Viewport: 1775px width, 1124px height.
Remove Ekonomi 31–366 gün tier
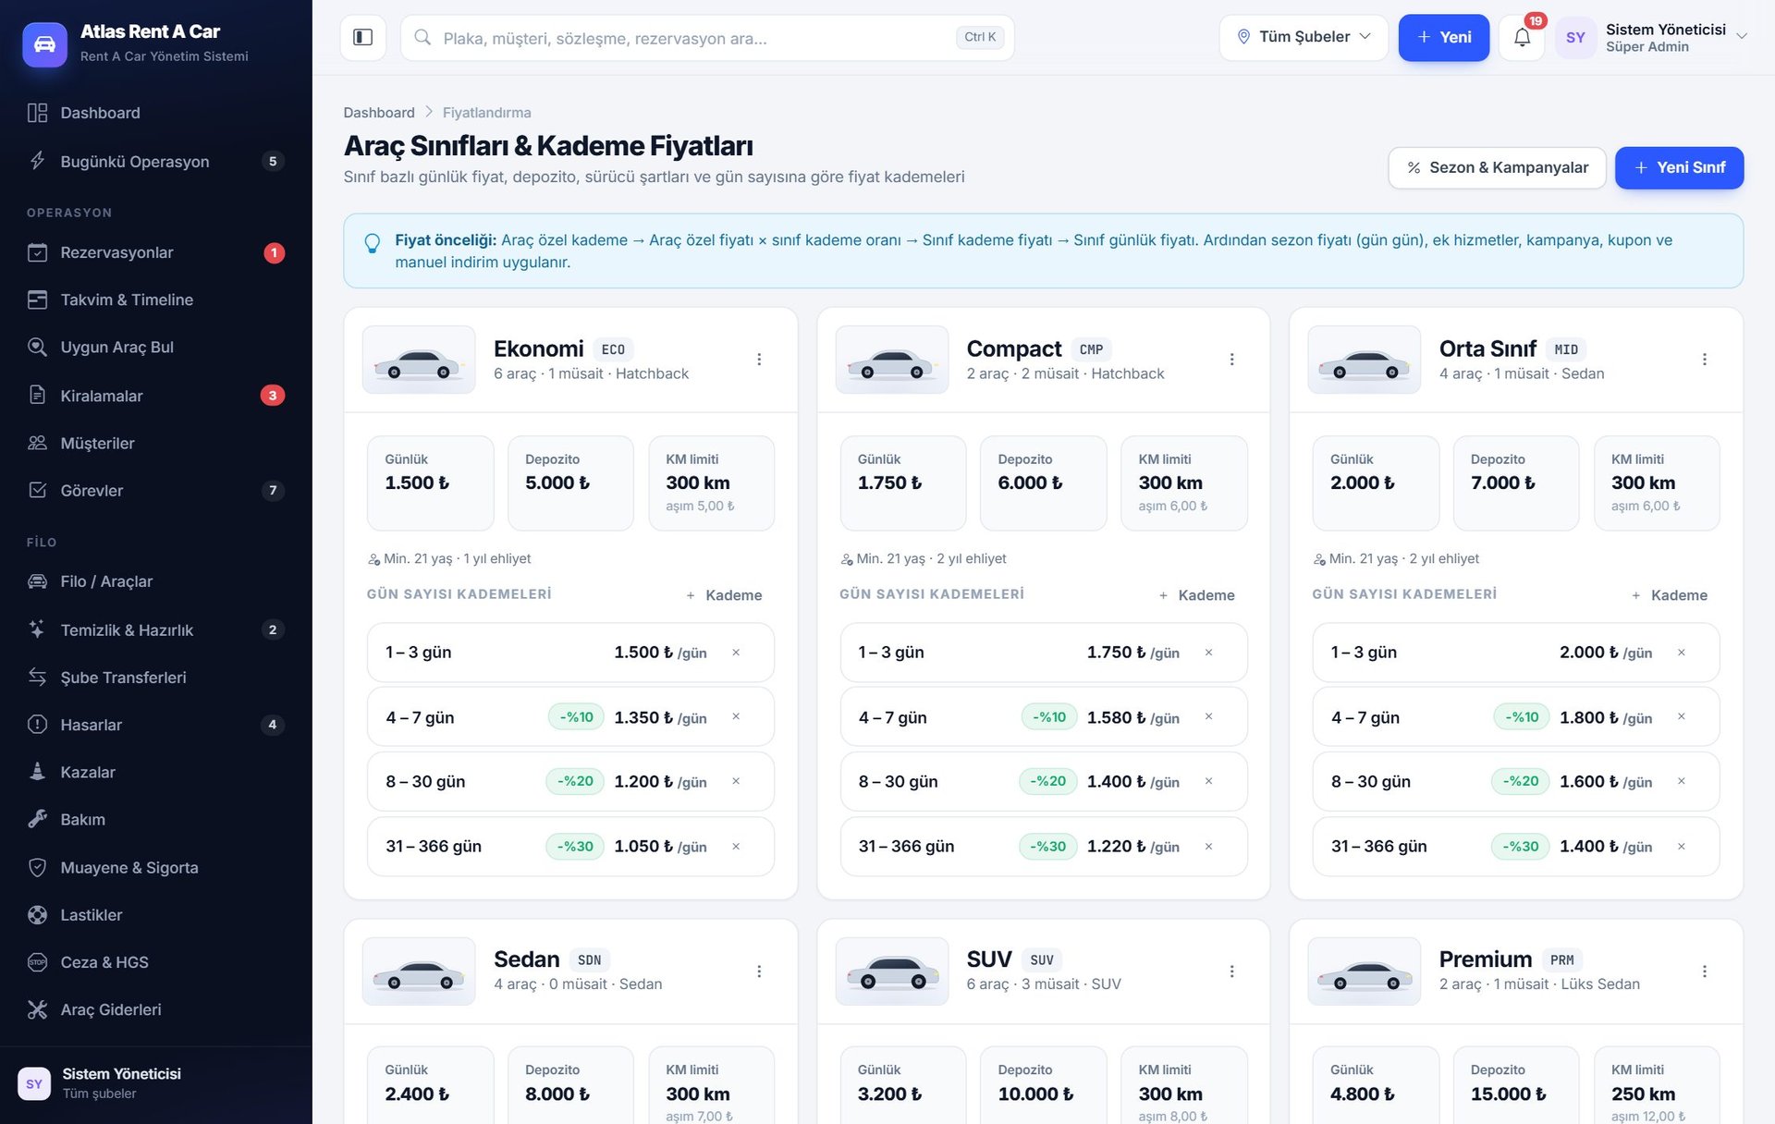736,846
